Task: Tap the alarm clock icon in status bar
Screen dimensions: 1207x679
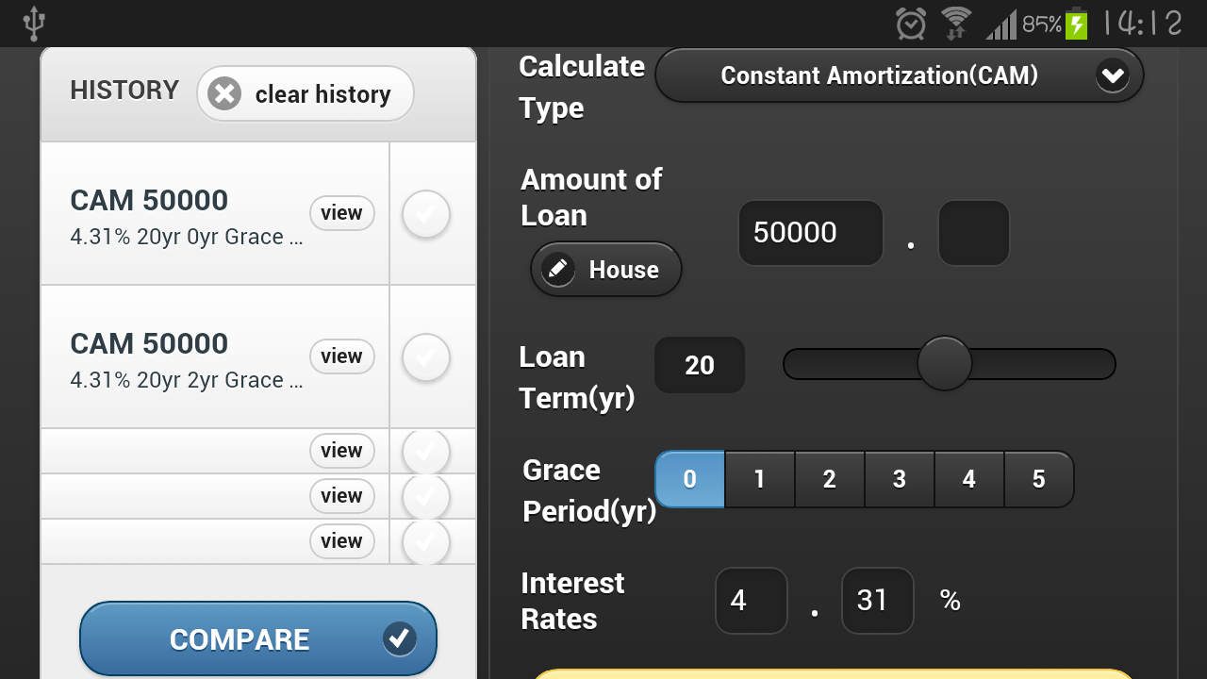Action: coord(911,24)
